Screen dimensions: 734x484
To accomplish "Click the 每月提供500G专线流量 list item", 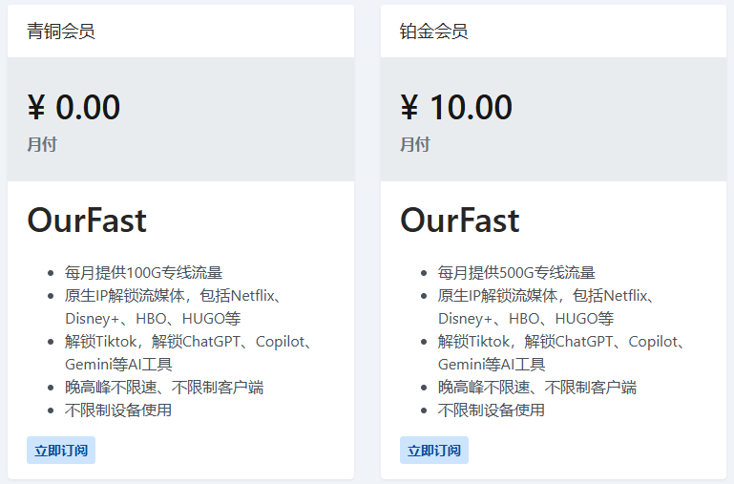I will 516,272.
